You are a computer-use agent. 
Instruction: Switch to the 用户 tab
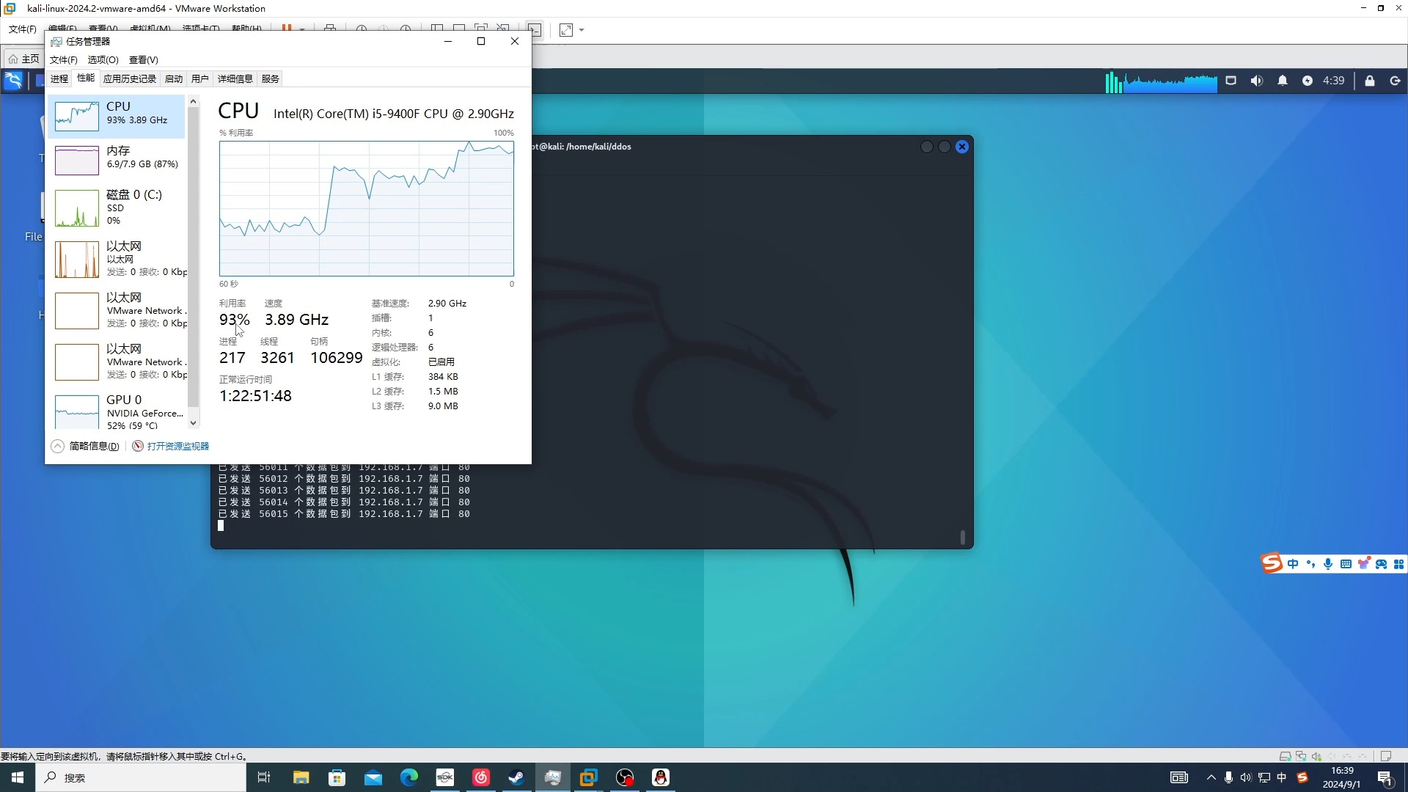[x=200, y=78]
